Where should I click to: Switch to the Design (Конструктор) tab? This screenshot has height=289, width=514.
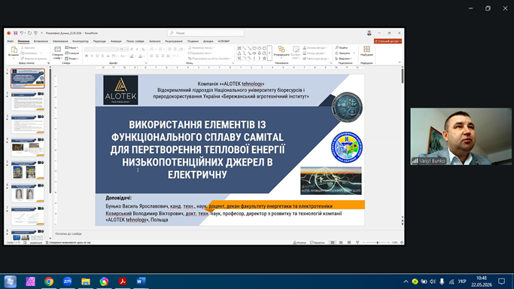81,41
